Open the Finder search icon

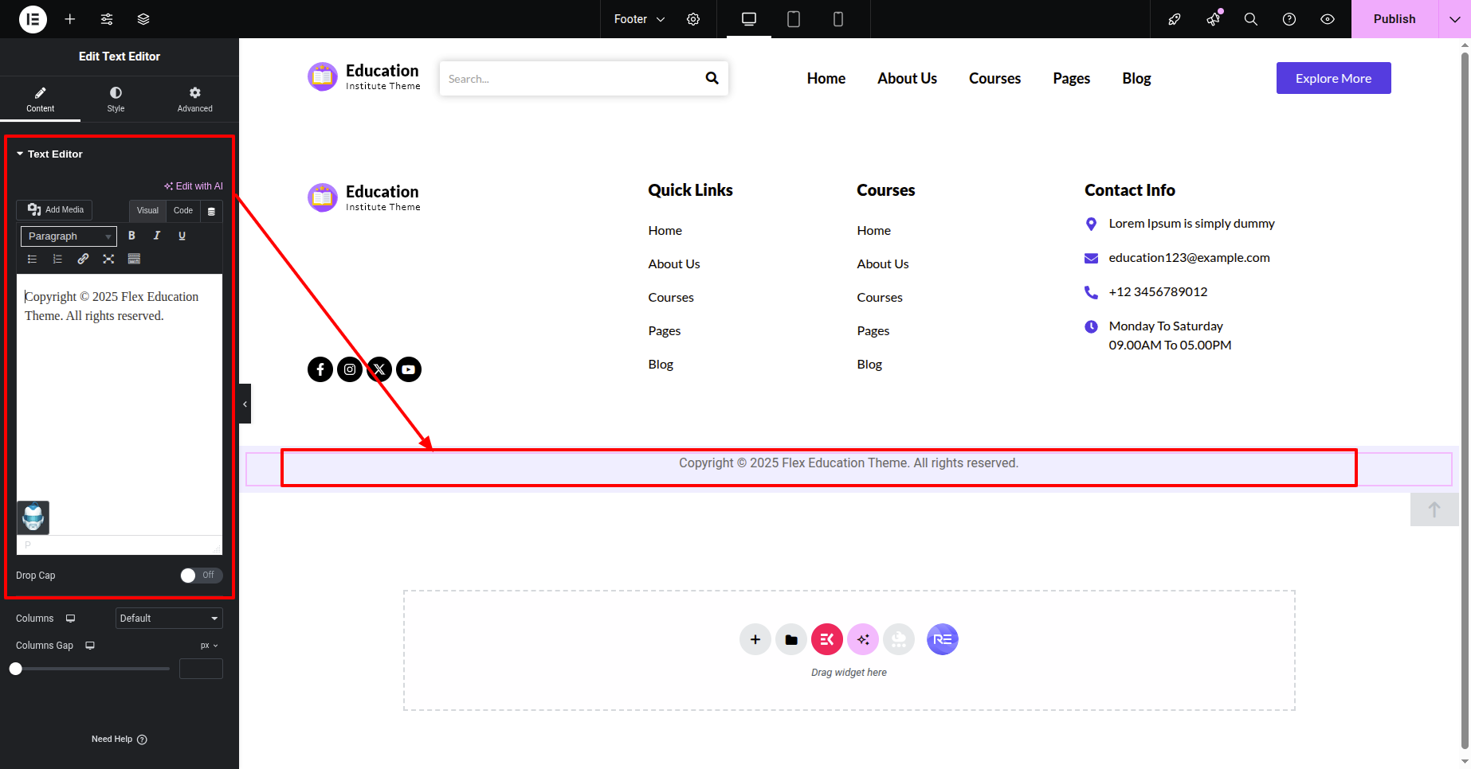pyautogui.click(x=1251, y=19)
